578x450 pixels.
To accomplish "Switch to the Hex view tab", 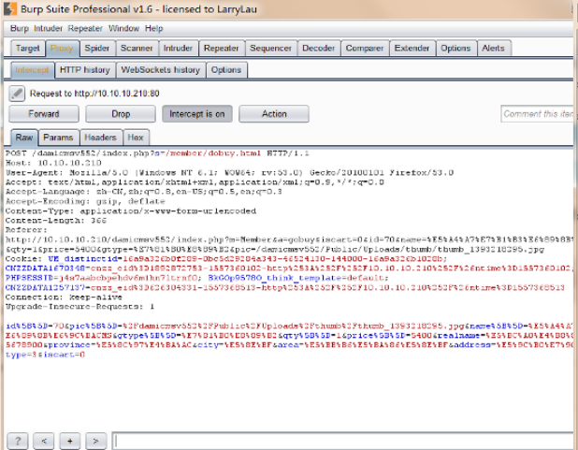I will tap(136, 138).
